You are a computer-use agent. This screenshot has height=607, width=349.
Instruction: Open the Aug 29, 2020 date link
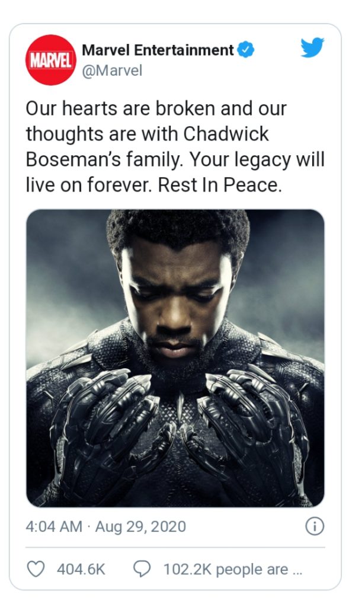tap(140, 527)
